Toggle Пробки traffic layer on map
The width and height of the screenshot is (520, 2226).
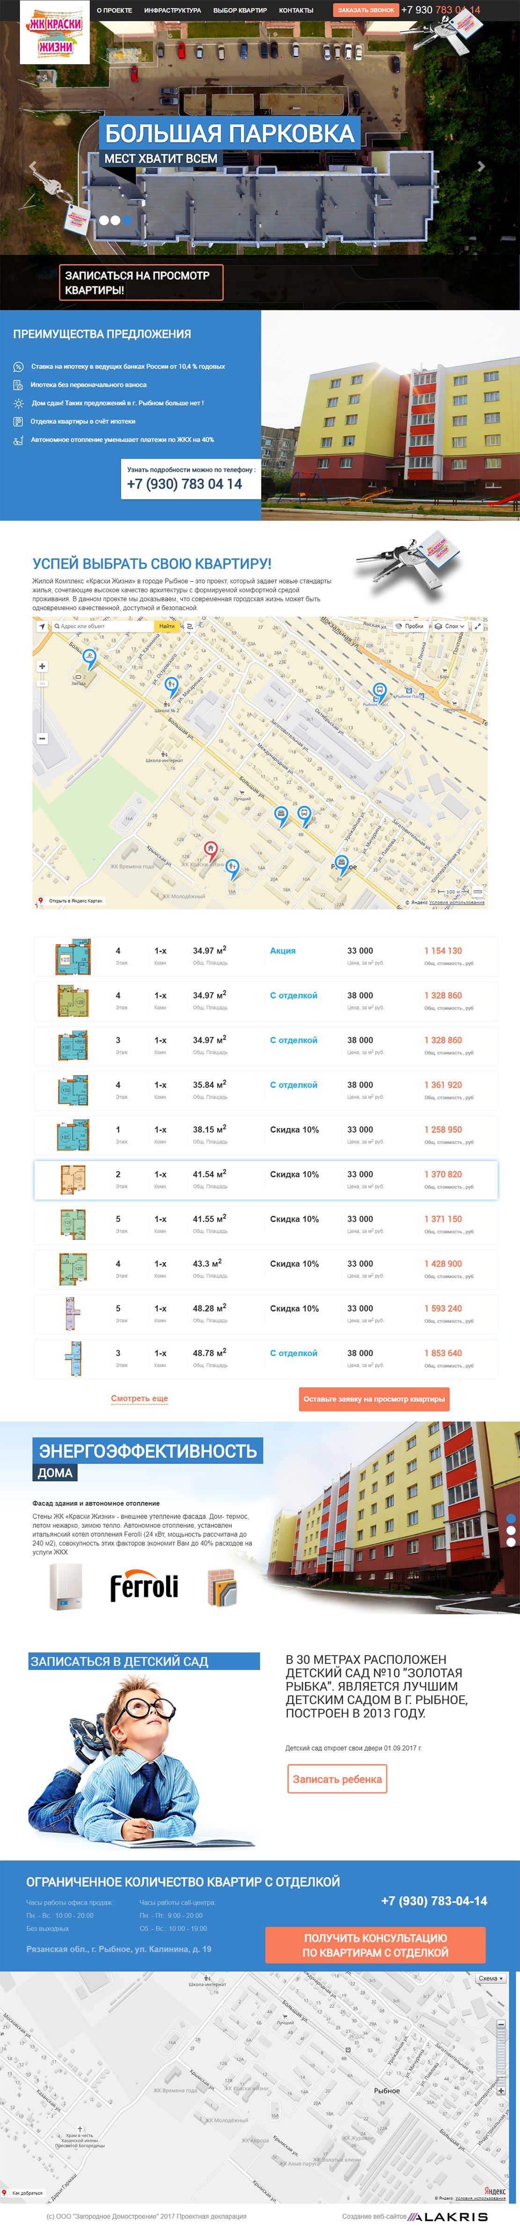coord(409,626)
